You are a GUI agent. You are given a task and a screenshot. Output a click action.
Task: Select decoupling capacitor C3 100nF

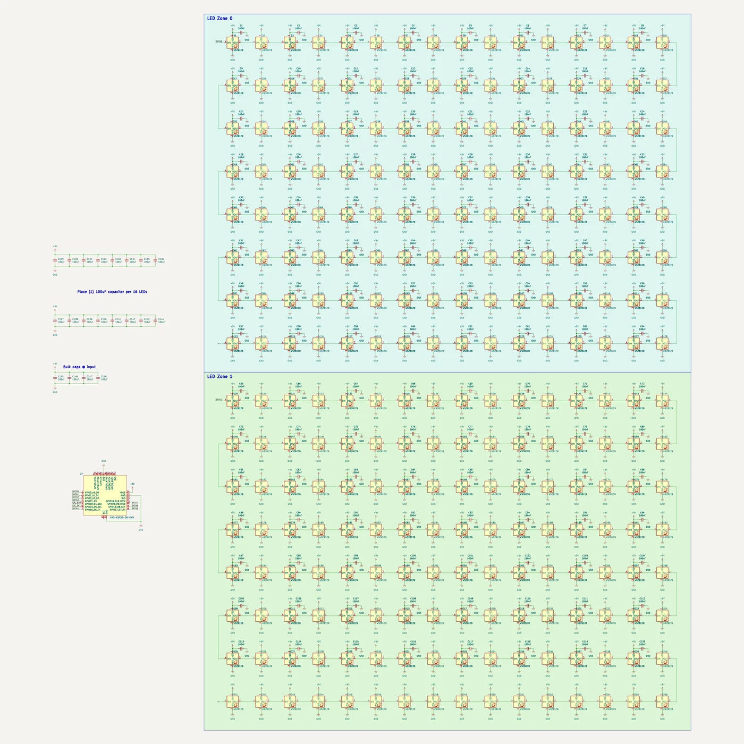coord(356,32)
